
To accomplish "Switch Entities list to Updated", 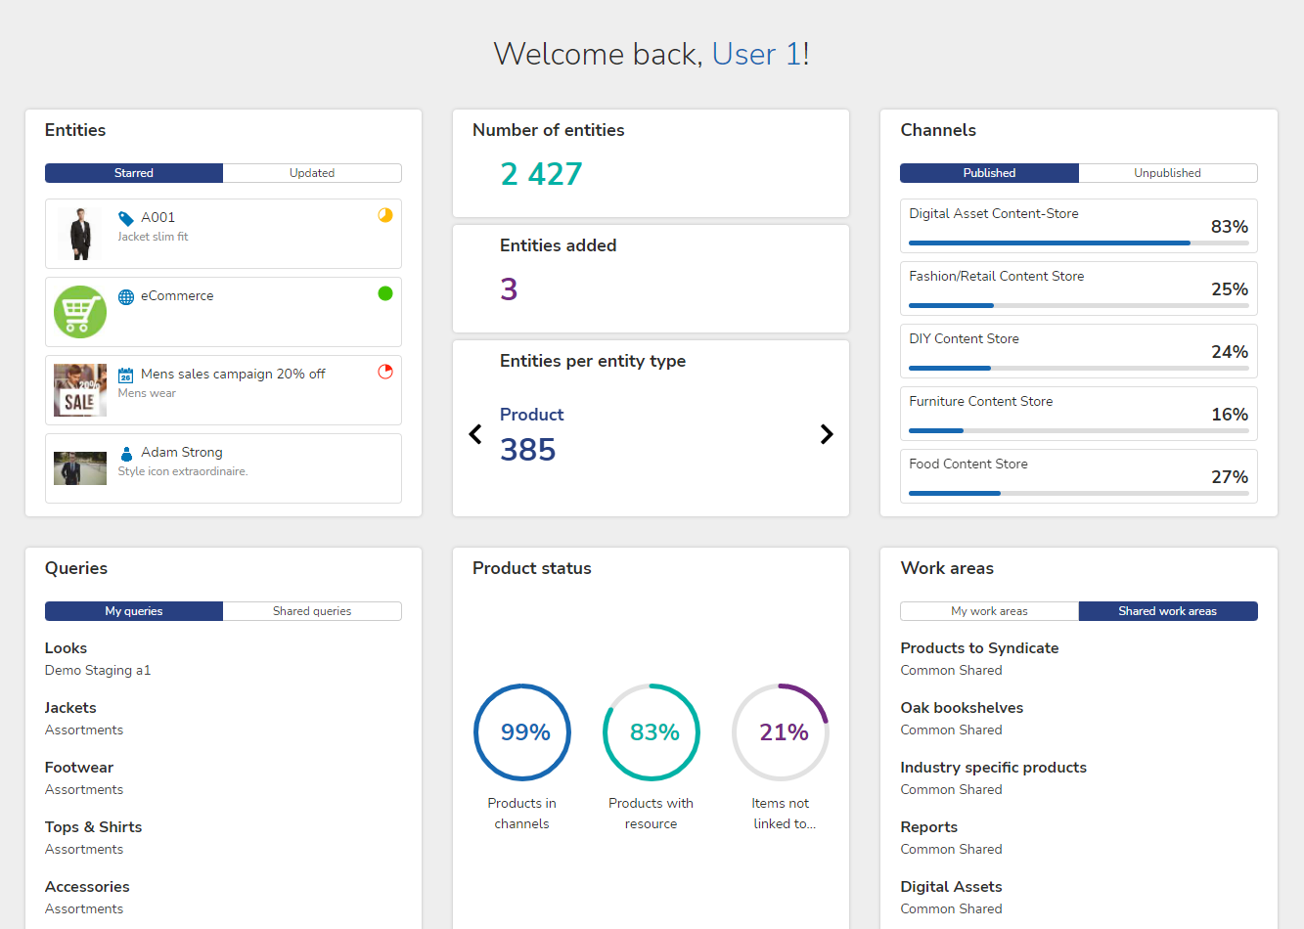I will 312,173.
